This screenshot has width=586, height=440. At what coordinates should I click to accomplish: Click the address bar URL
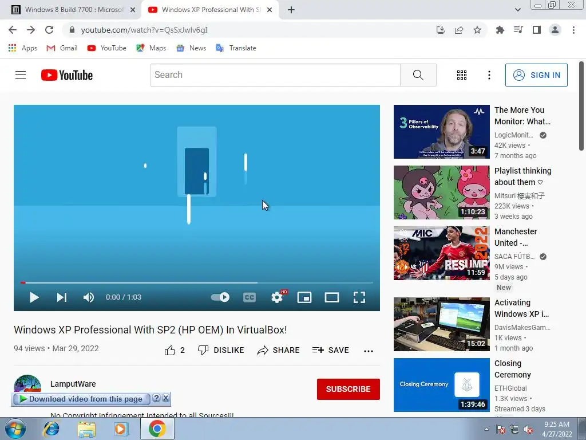pos(144,30)
